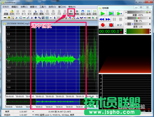Click the Open (打开) file icon
This screenshot has width=154, height=117.
tap(12, 12)
